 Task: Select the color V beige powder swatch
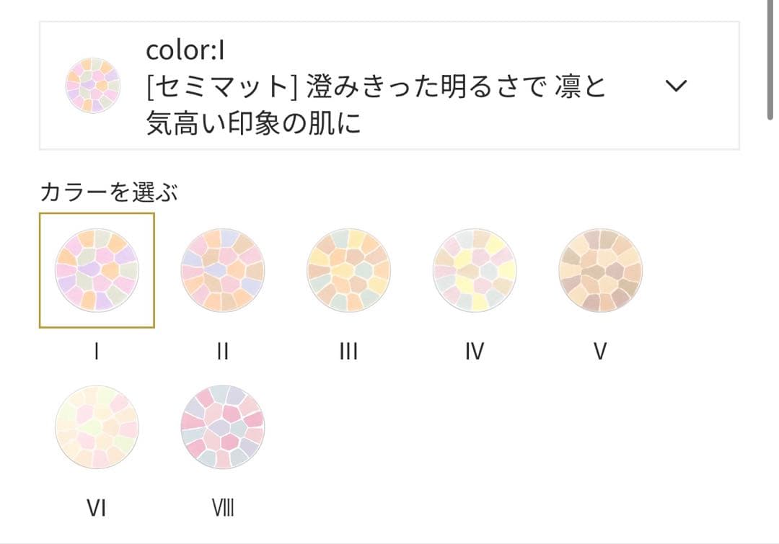pyautogui.click(x=600, y=269)
